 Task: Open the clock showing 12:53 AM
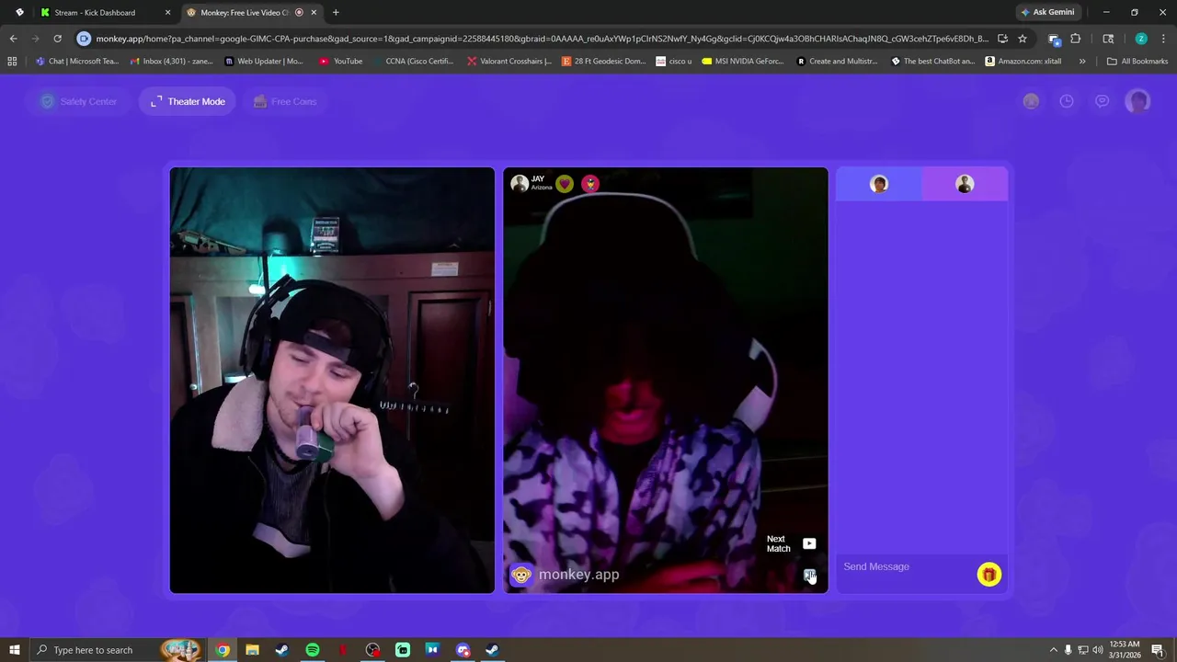[1126, 649]
